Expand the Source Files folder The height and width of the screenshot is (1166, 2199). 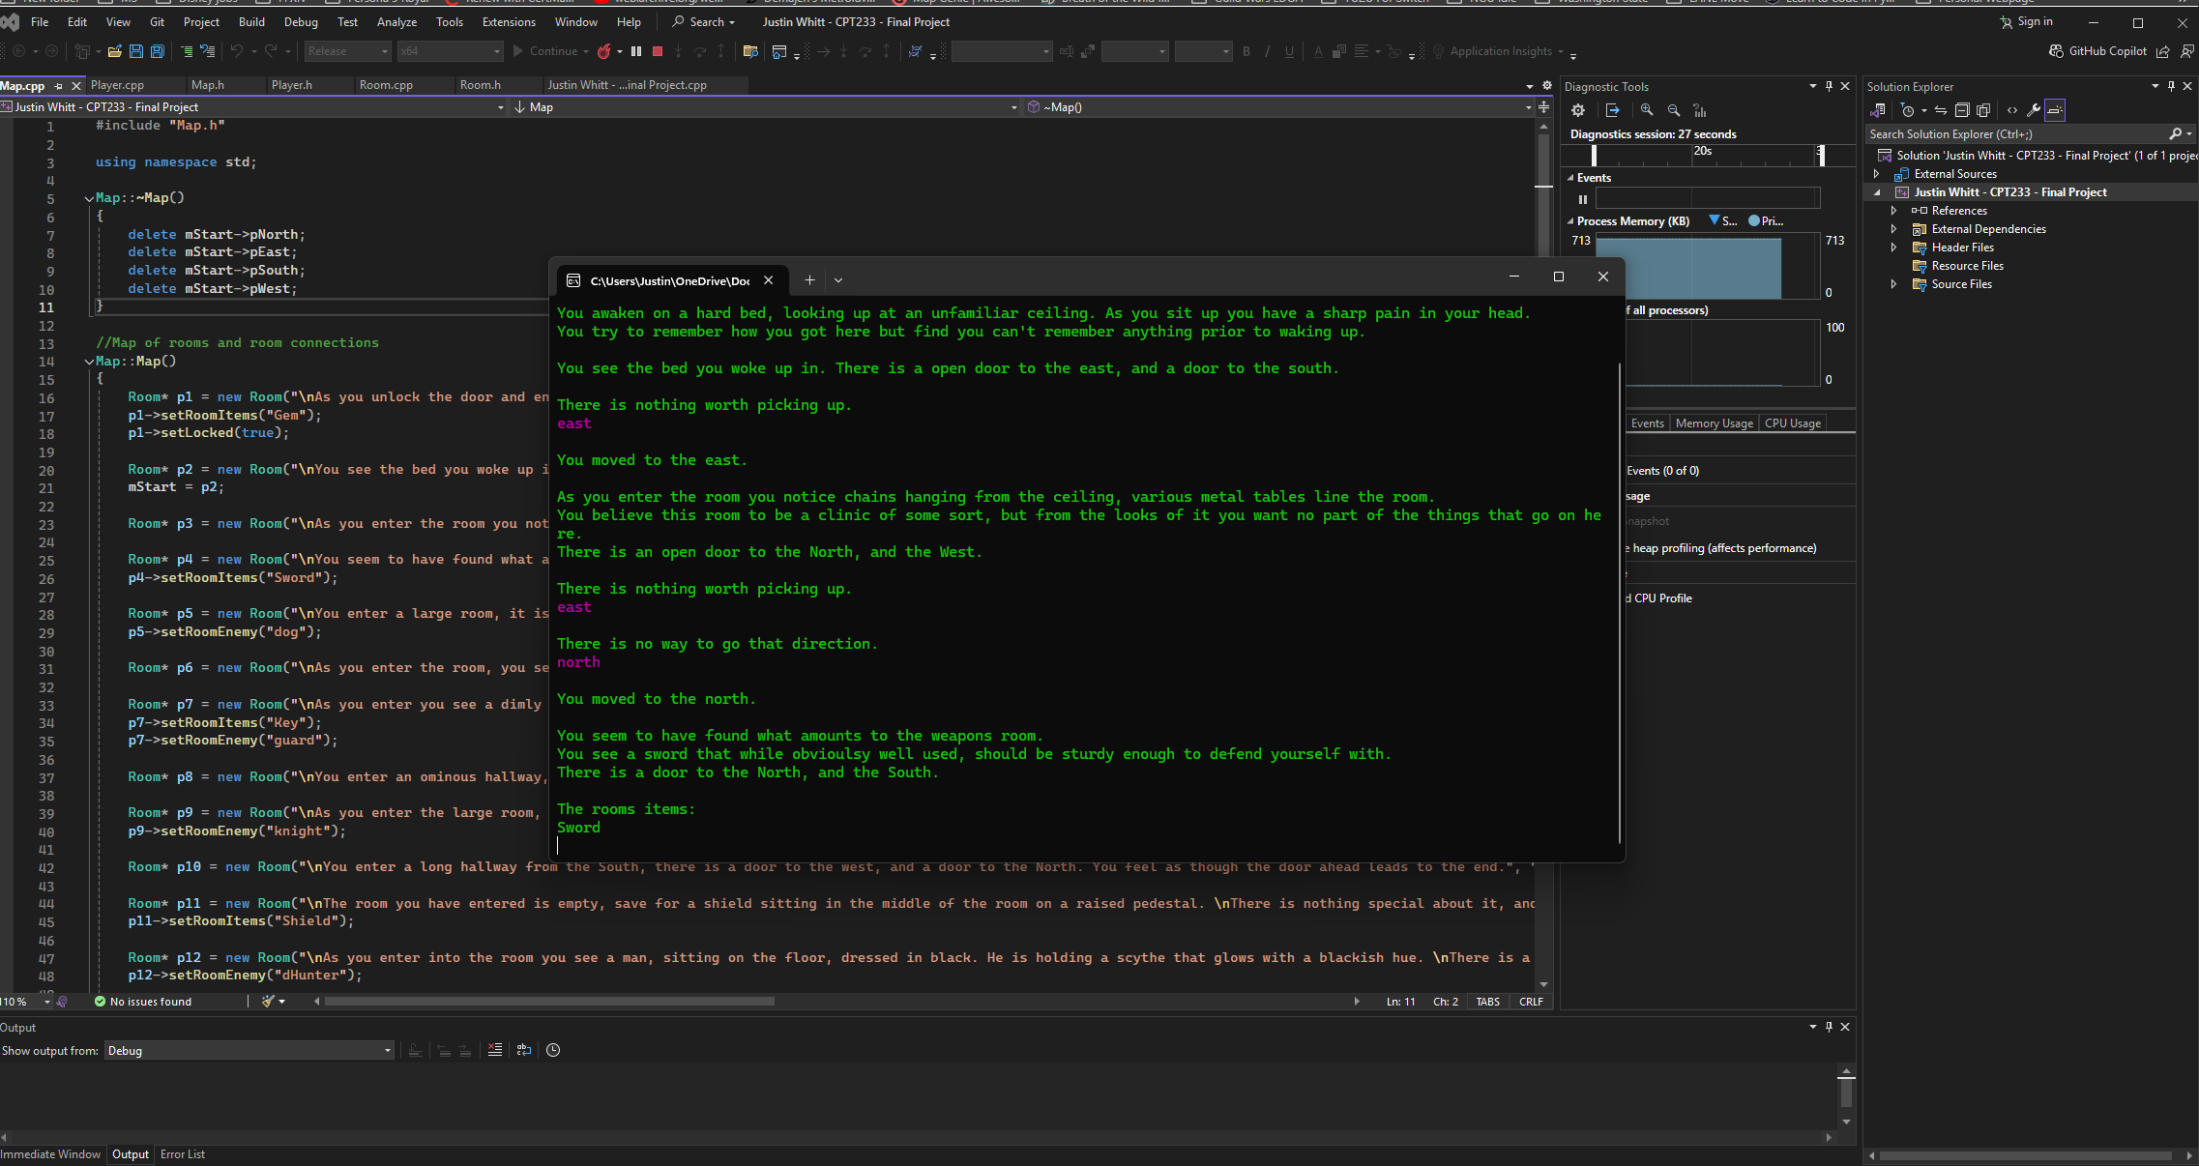1893,284
